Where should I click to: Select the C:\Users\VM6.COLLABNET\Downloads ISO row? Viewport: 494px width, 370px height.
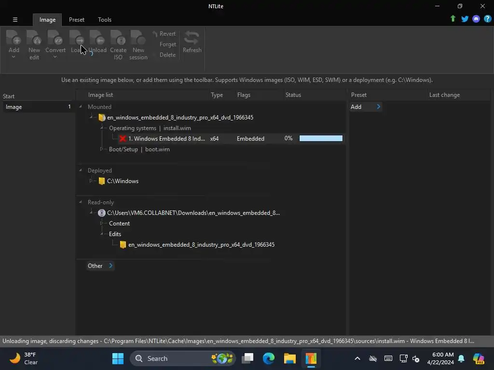click(x=189, y=212)
